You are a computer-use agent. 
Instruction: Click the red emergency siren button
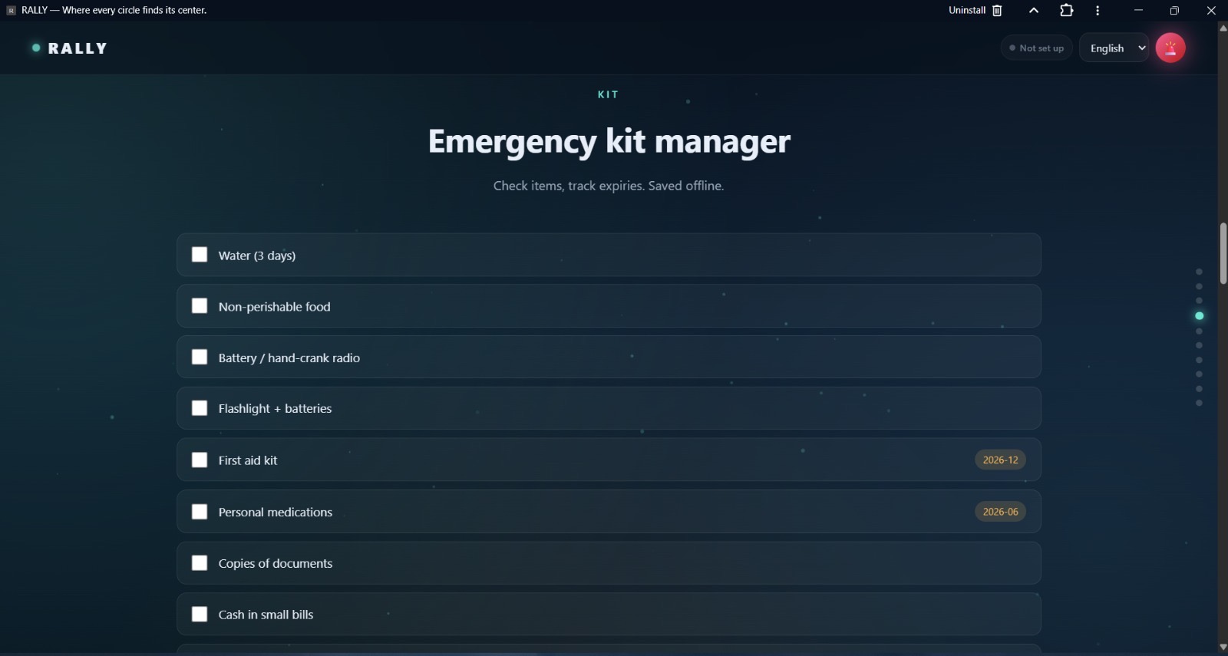(1170, 48)
